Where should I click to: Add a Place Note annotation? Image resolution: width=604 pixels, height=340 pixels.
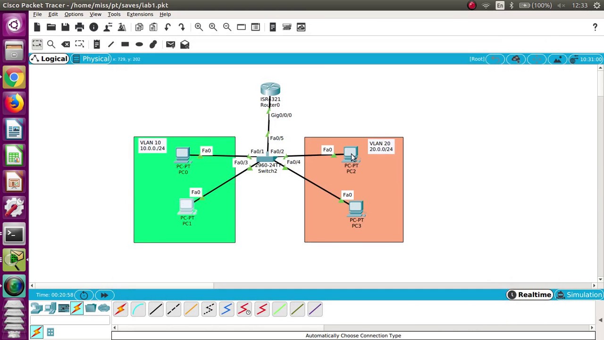[97, 44]
